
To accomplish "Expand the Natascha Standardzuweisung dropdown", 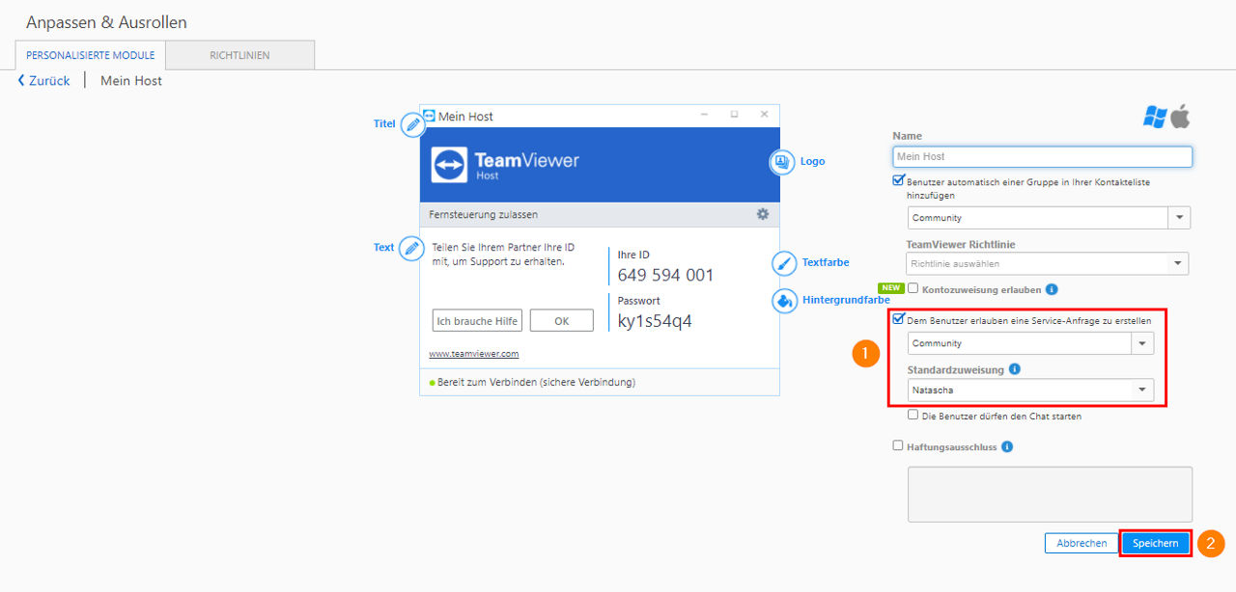I will [x=1030, y=390].
